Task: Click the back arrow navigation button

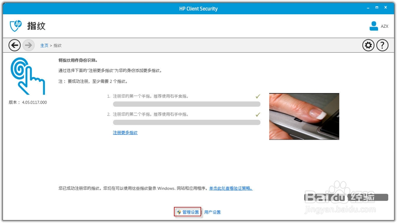Action: tap(15, 46)
